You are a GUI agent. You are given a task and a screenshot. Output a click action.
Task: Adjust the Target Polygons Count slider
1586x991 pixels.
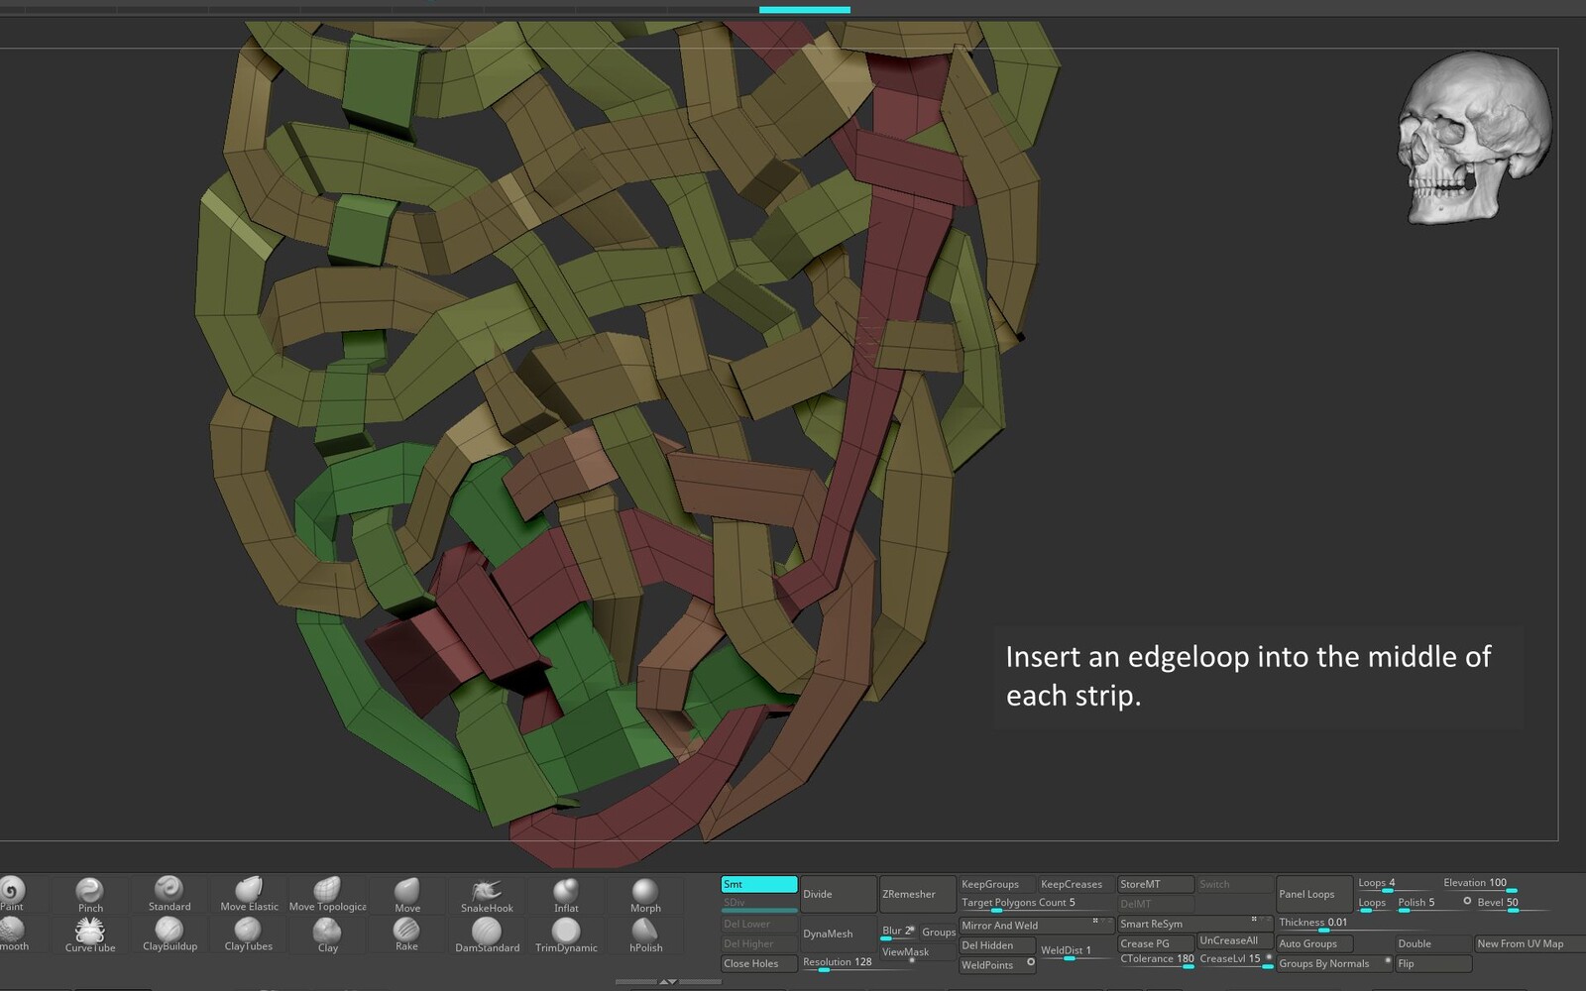(1036, 903)
